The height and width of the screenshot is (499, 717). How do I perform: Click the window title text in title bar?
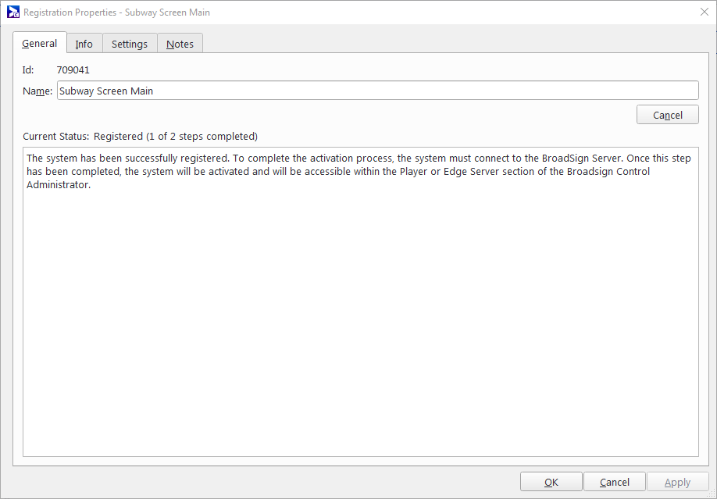coord(116,12)
